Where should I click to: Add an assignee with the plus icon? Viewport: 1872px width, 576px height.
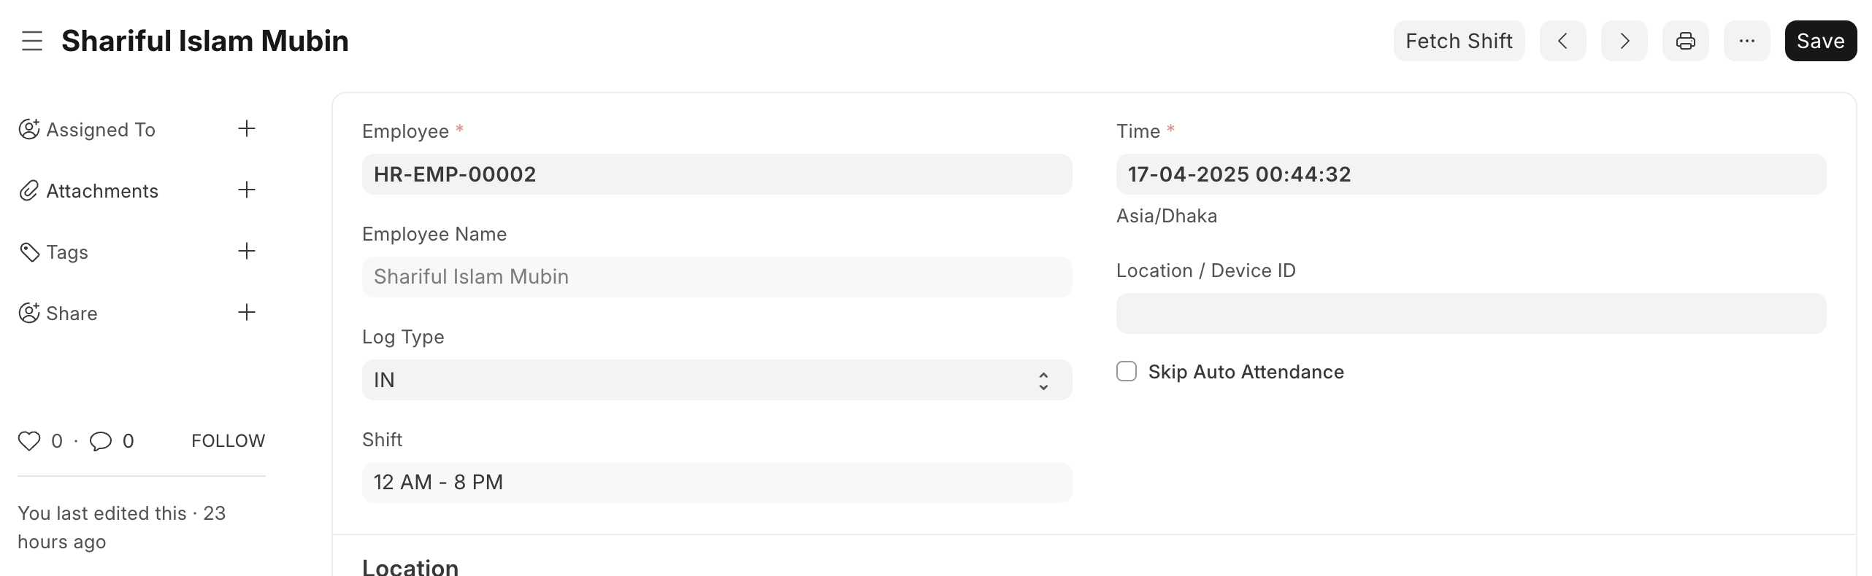pos(247,129)
